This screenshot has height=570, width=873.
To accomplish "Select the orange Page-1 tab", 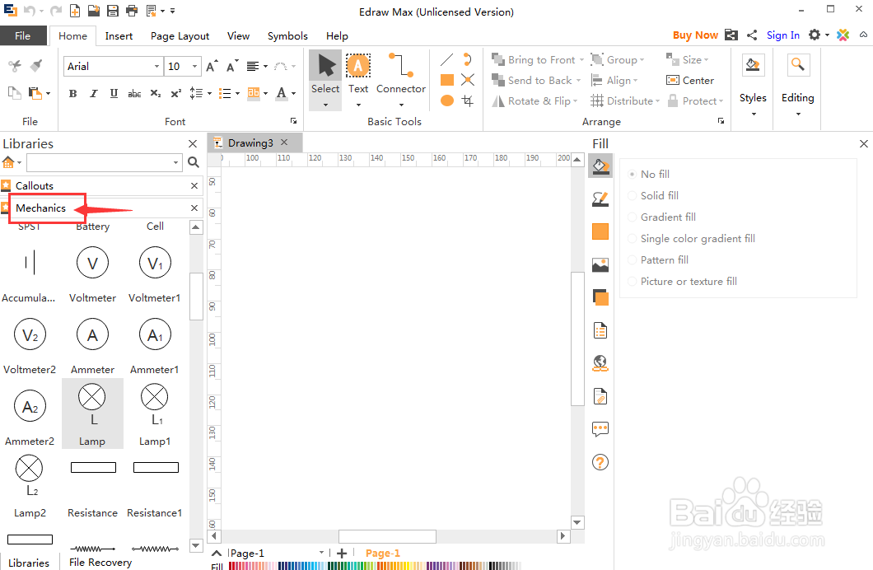I will pyautogui.click(x=382, y=553).
